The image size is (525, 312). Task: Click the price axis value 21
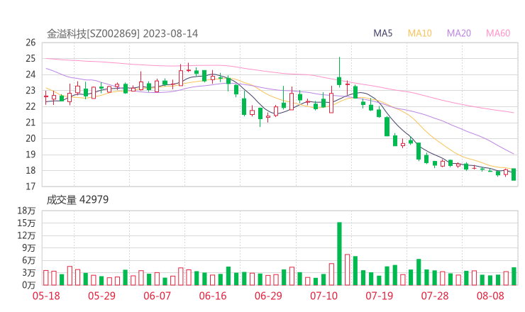(x=31, y=123)
